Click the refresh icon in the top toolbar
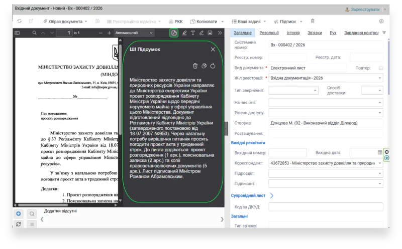This screenshot has height=249, width=402. tap(20, 21)
